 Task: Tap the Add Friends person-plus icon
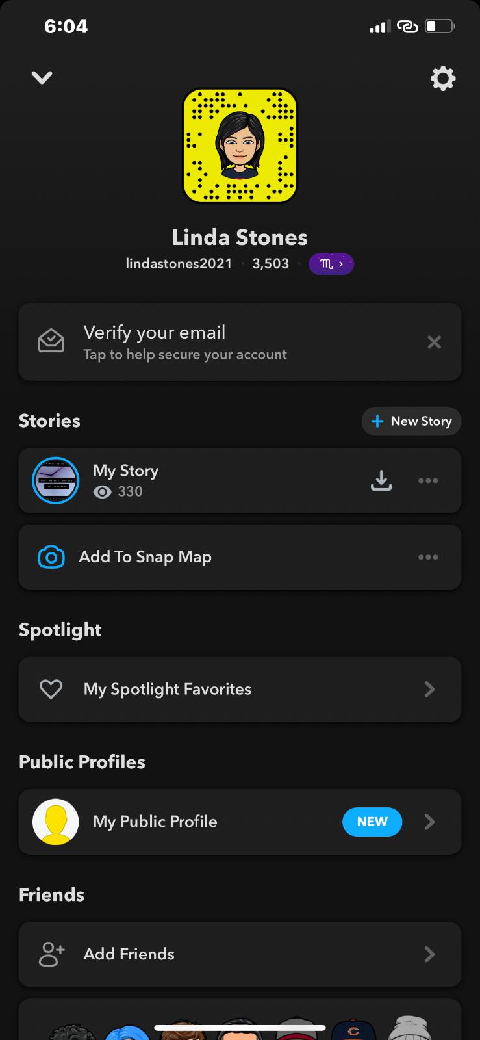pos(51,954)
